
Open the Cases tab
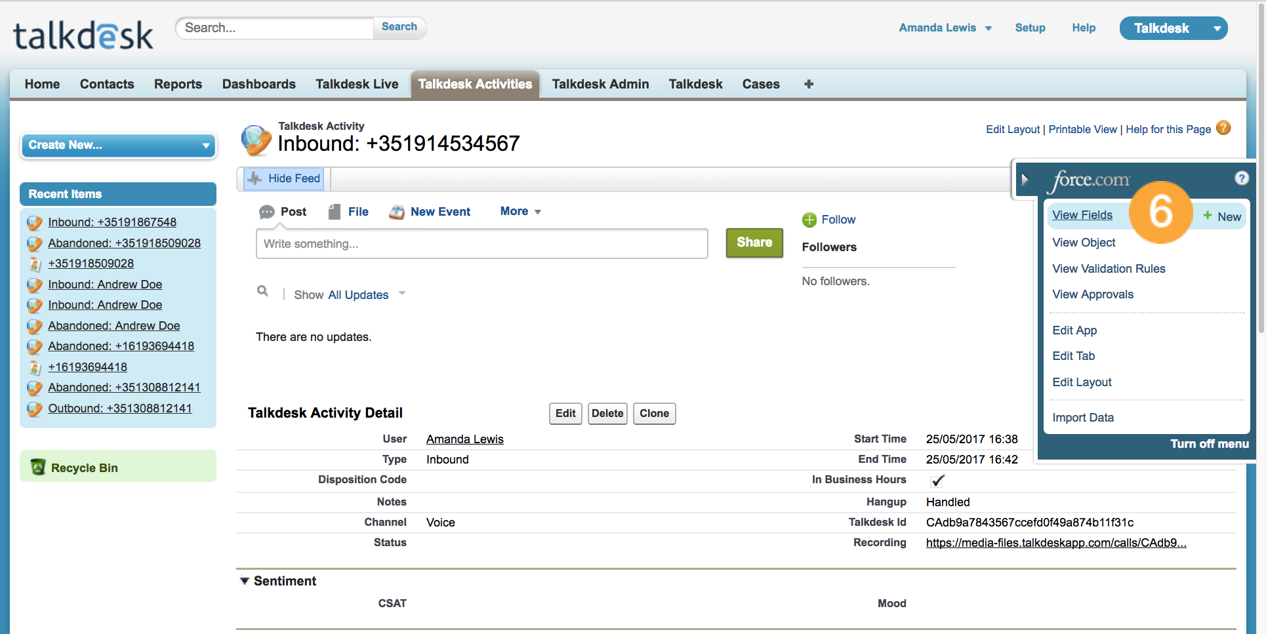point(761,84)
